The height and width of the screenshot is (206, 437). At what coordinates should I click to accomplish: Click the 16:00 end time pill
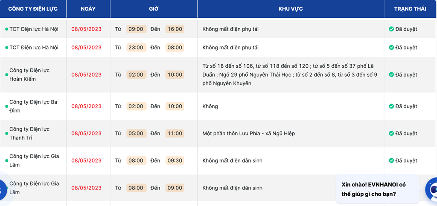175,29
